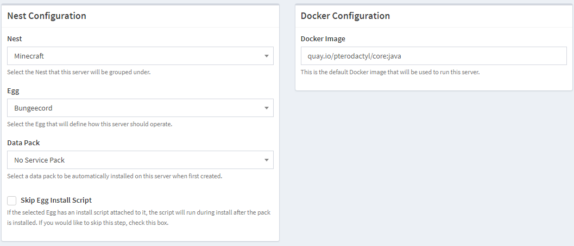The image size is (574, 246).
Task: Click the Nest grouping help text
Action: click(x=79, y=72)
